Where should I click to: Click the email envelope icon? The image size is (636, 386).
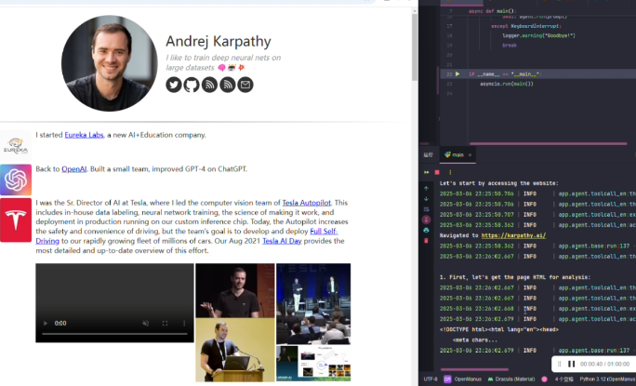pos(245,85)
